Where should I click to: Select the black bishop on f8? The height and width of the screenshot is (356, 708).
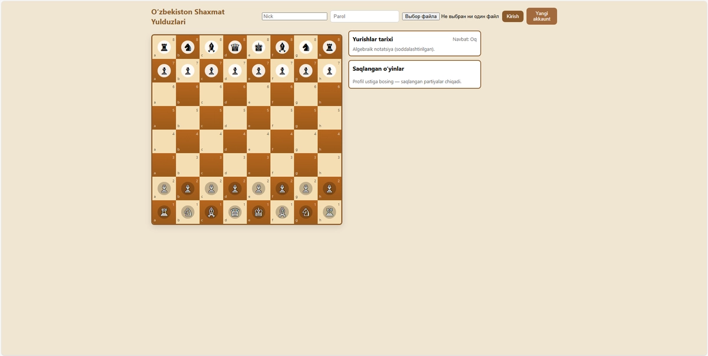pos(282,47)
